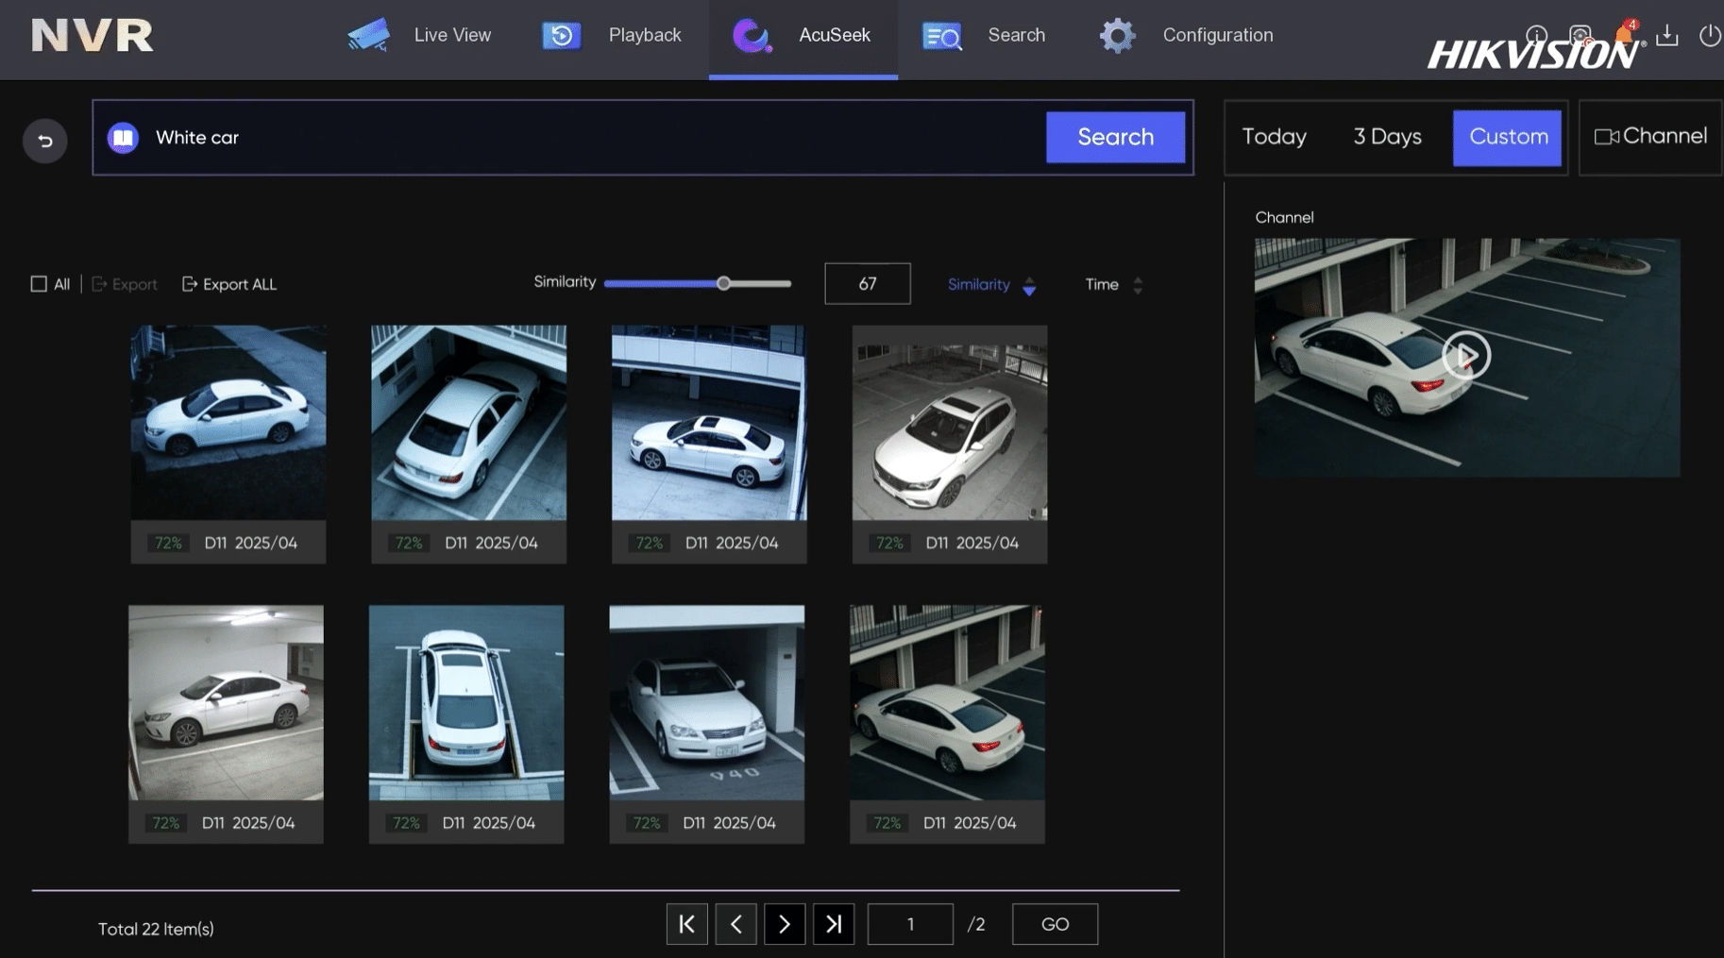This screenshot has height=958, width=1724.
Task: Open the Configuration tab
Action: click(x=1187, y=35)
